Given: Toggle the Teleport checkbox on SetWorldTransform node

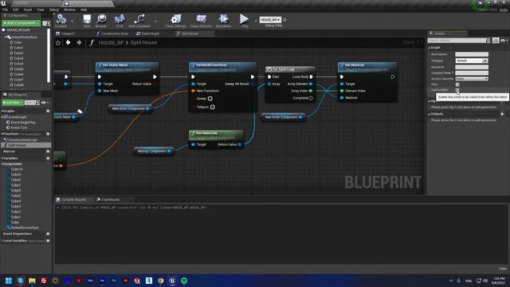Looking at the screenshot, I should coord(213,107).
